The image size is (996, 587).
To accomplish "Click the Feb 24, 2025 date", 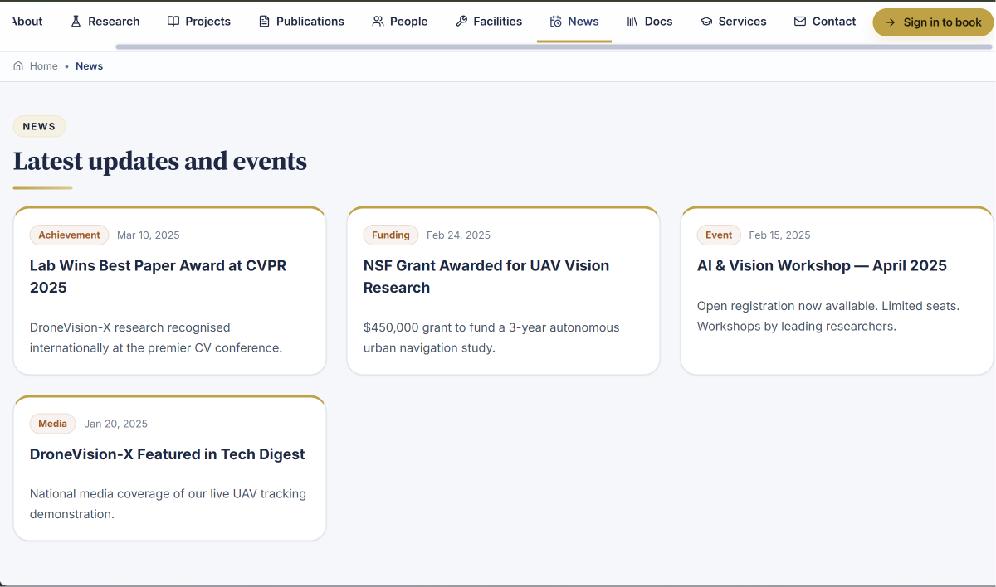I will click(x=458, y=235).
